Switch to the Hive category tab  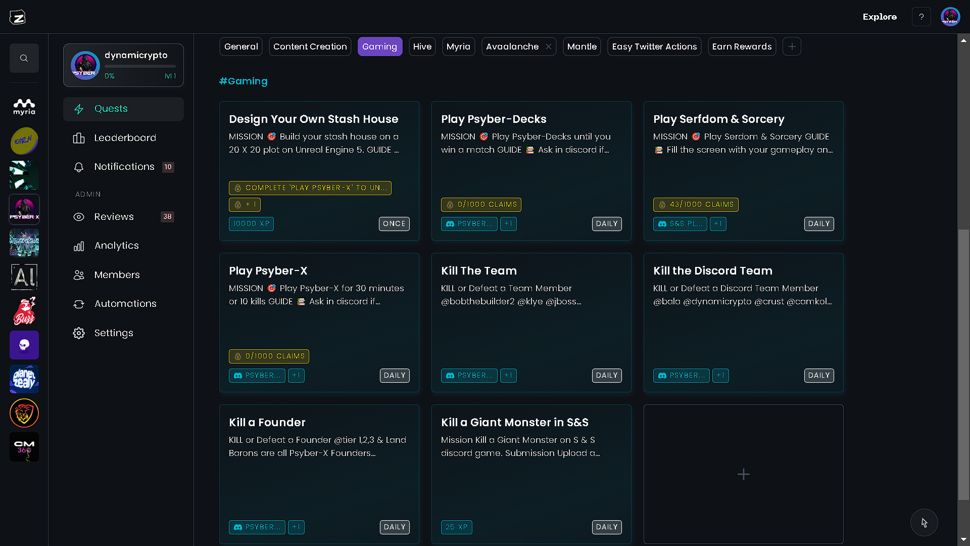click(x=422, y=47)
